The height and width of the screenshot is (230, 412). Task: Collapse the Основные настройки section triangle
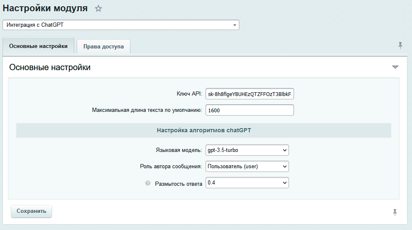395,67
